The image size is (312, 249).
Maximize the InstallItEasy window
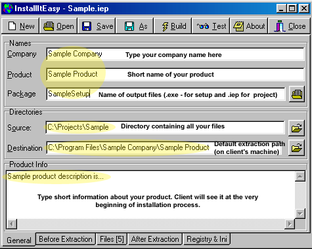(292, 9)
